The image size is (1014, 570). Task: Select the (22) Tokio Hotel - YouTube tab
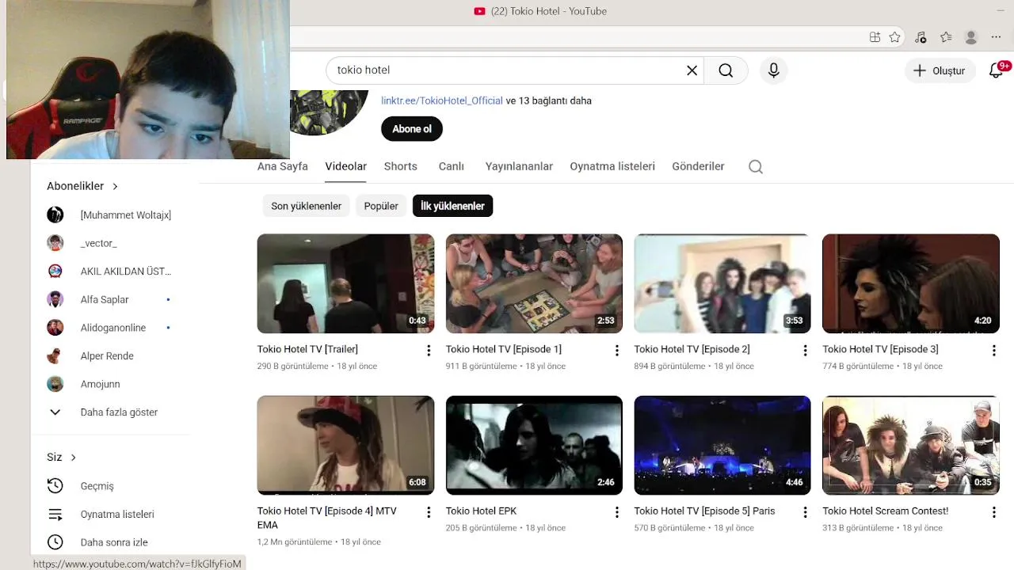coord(540,11)
